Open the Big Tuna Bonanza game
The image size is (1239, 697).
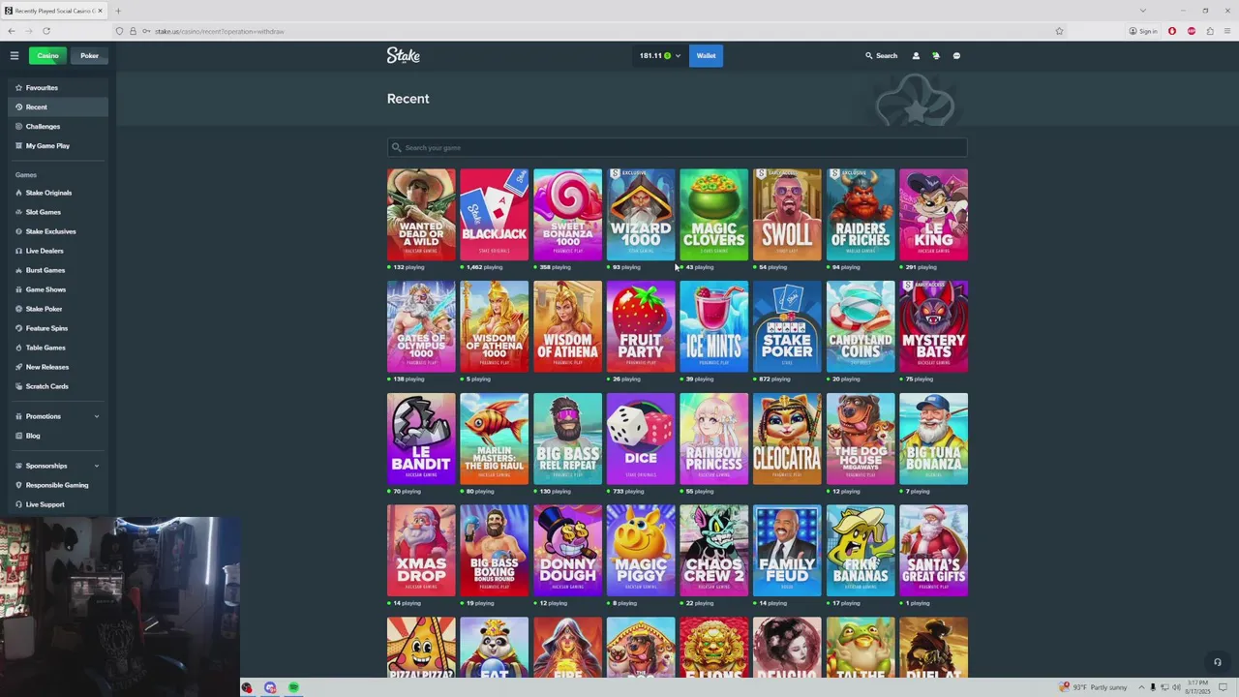tap(933, 439)
